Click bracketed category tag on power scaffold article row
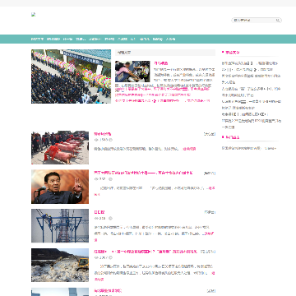296x296 pixels. 210,212
